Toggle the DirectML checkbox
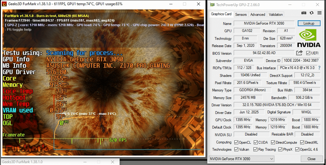 (302, 142)
